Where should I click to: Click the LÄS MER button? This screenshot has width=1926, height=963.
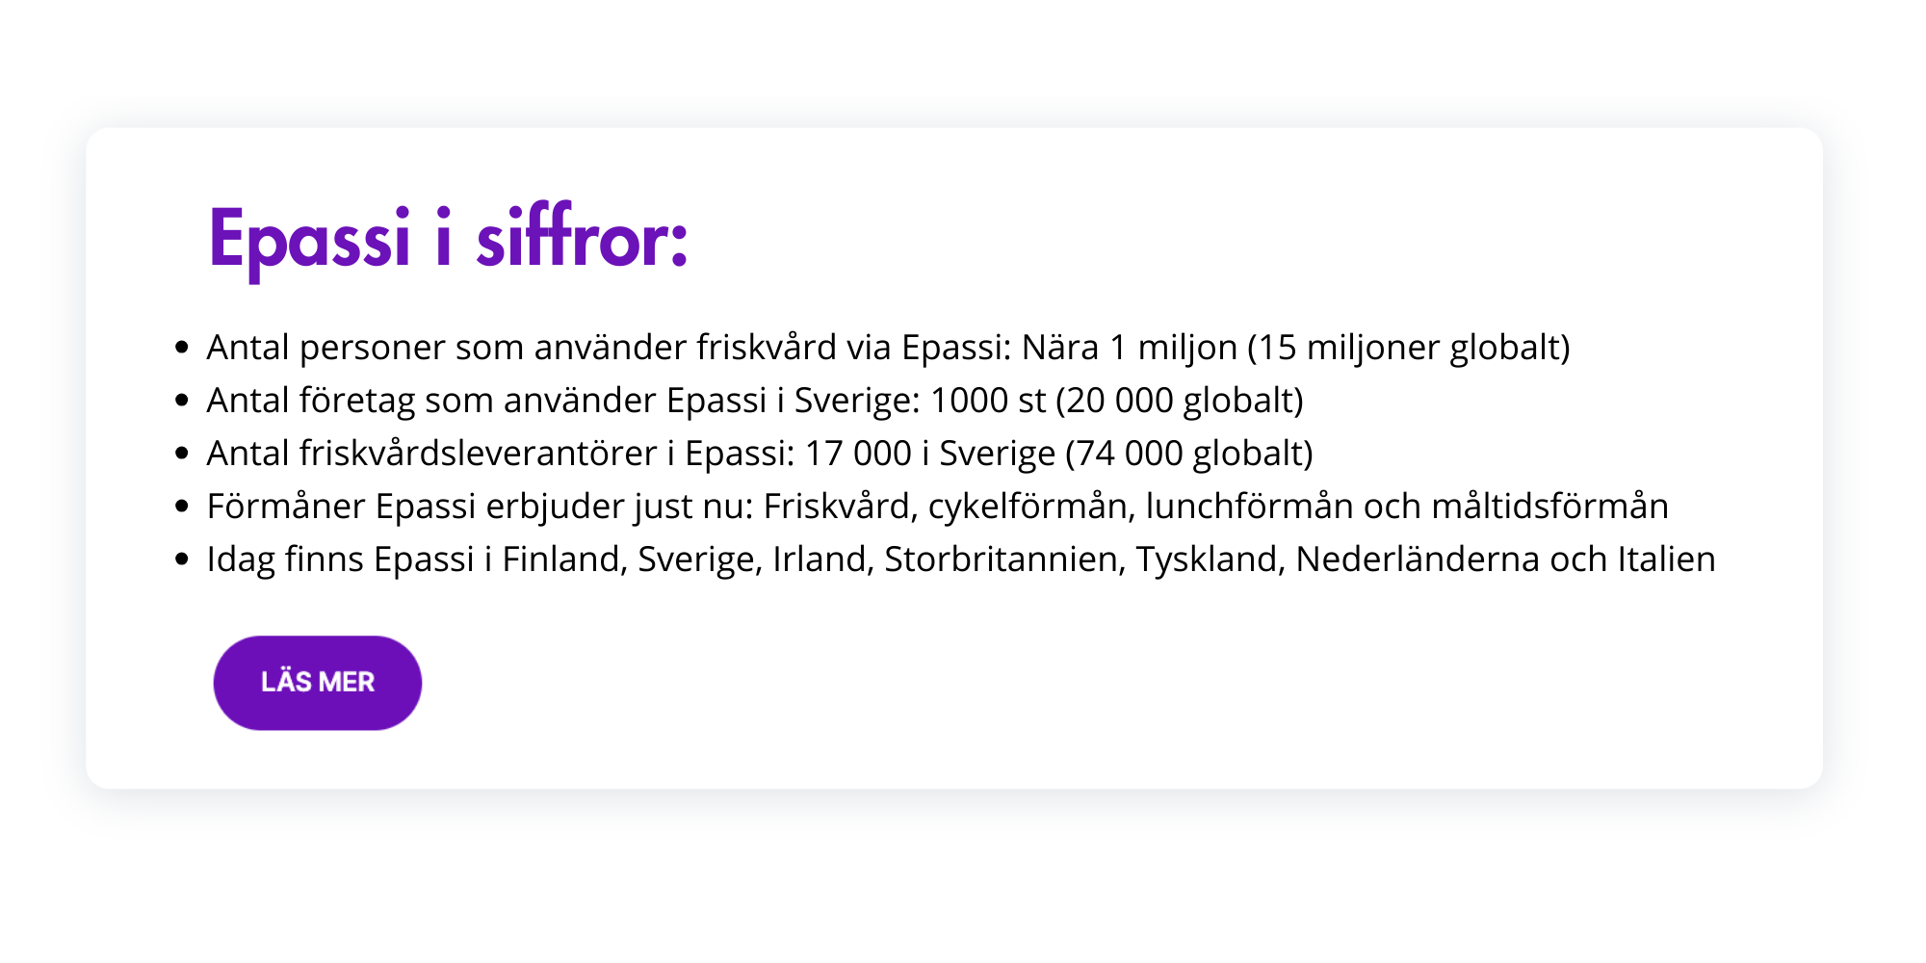(x=317, y=682)
